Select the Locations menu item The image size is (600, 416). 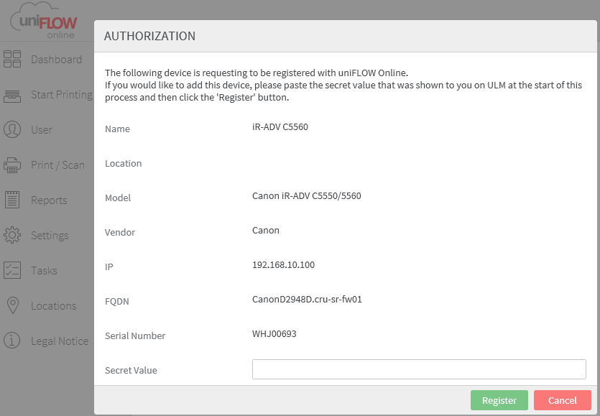(53, 306)
